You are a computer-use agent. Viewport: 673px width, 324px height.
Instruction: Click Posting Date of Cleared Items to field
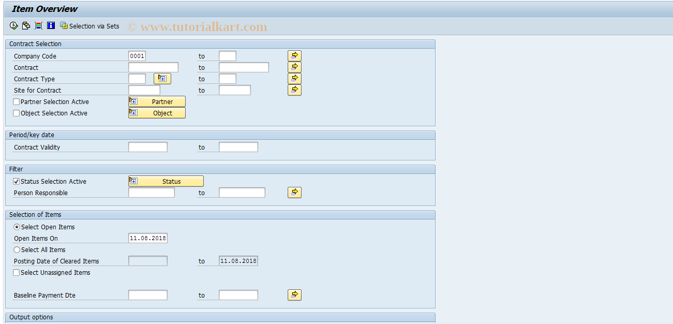pyautogui.click(x=238, y=261)
